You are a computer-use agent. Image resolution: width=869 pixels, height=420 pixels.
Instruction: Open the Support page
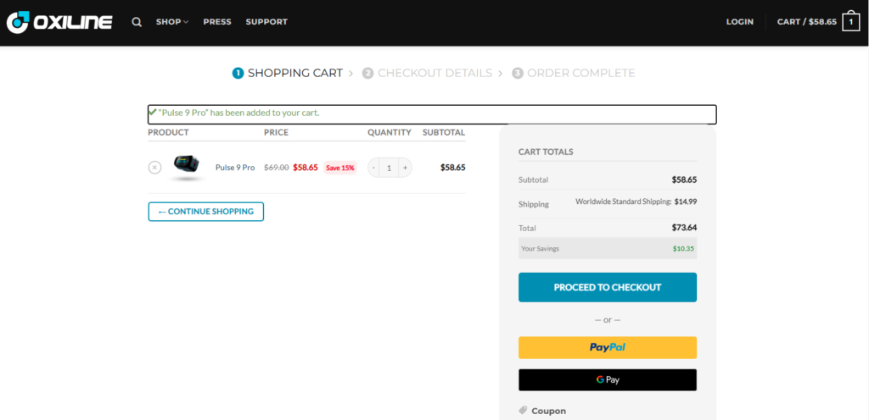pyautogui.click(x=266, y=22)
